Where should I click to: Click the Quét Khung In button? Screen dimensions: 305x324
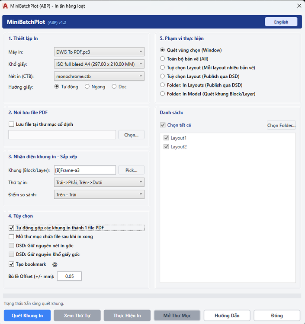(x=27, y=315)
